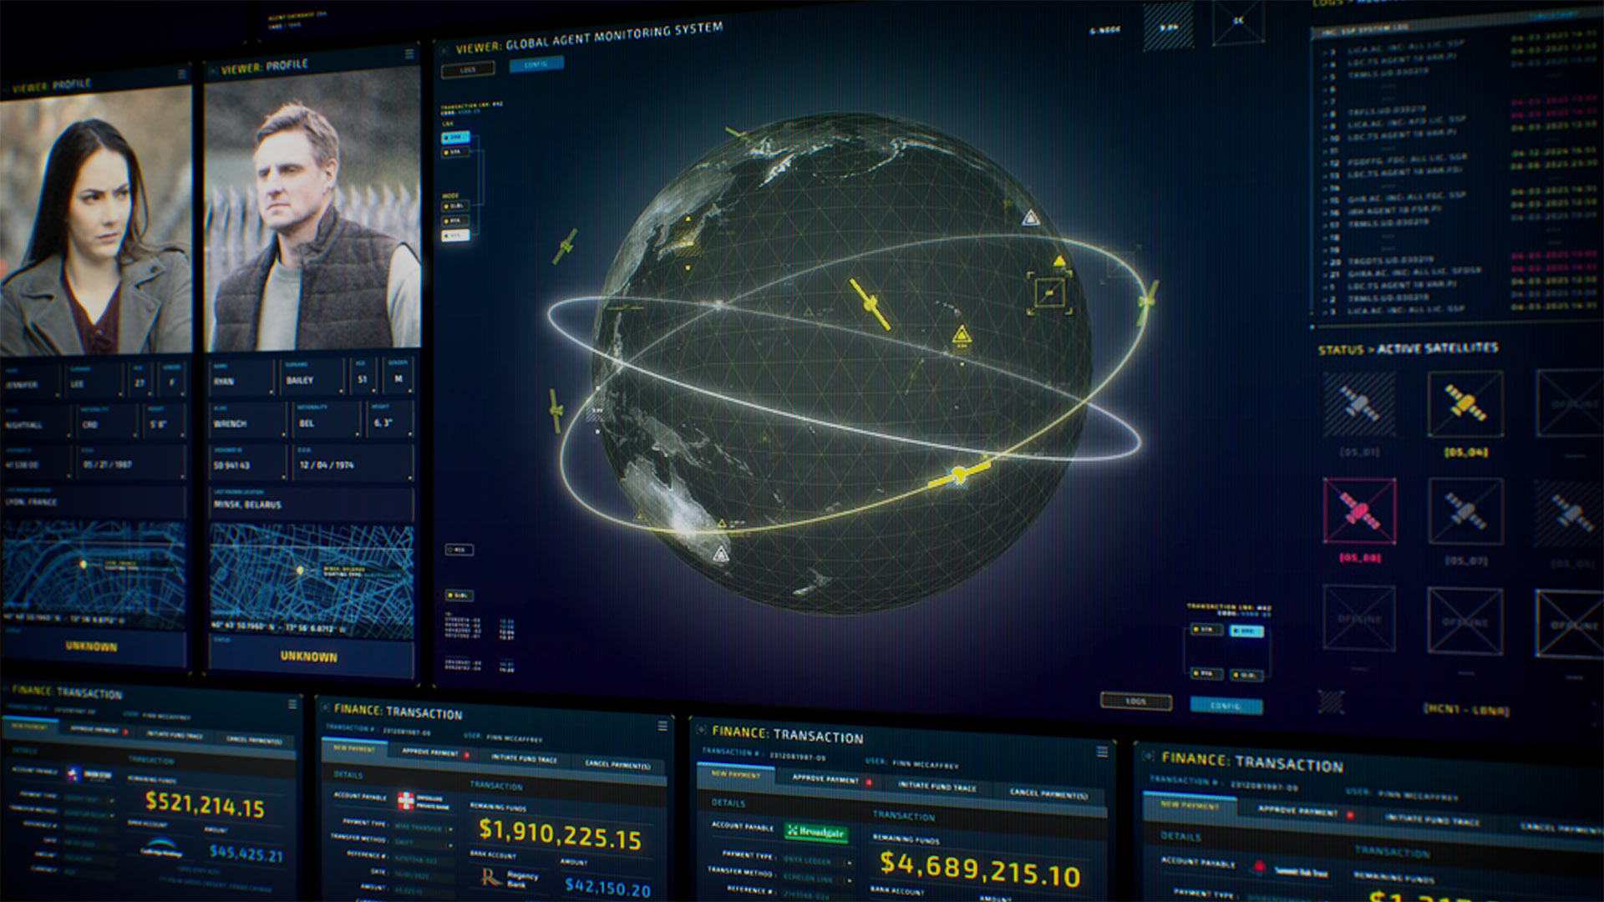Open hamburger menu in Broadgate transaction panel
Image resolution: width=1604 pixels, height=902 pixels.
[x=1102, y=752]
